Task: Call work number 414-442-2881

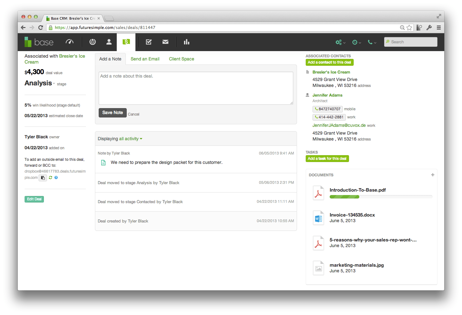Action: (x=329, y=117)
